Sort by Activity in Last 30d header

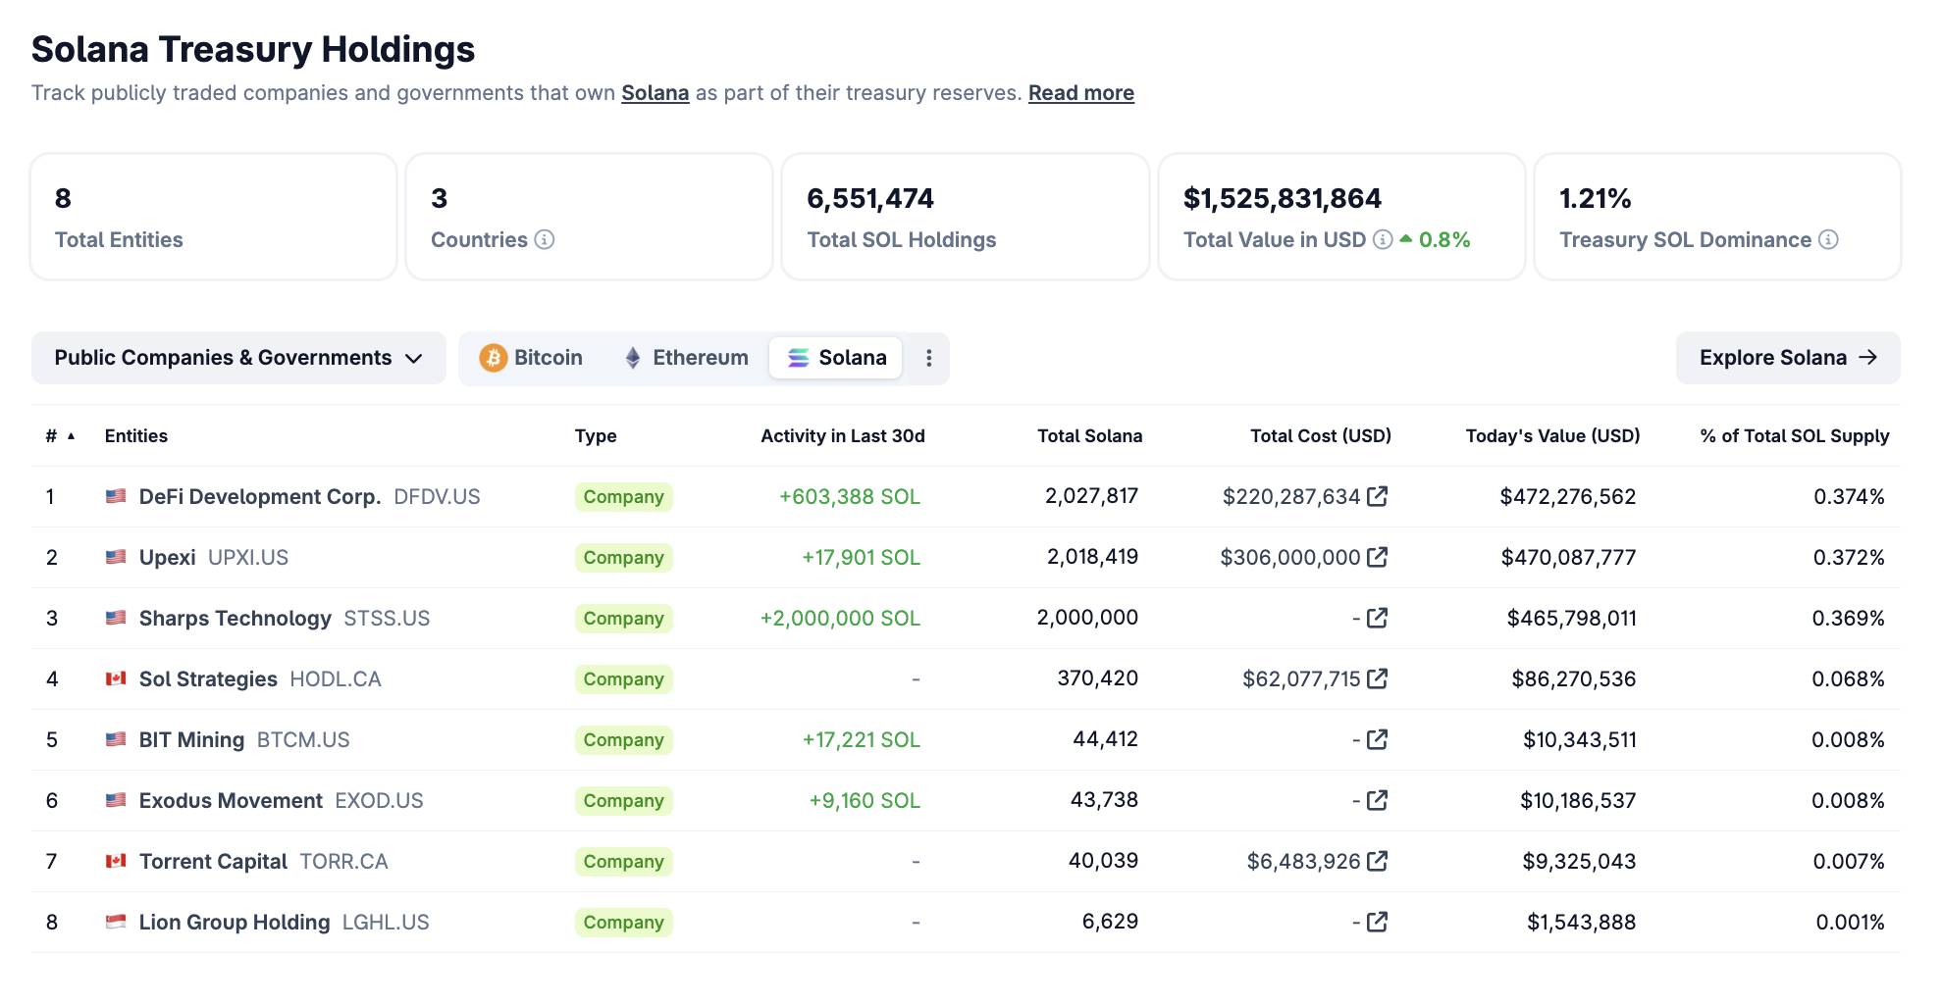843,436
